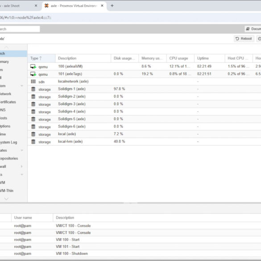Click the task log Description column header

157,218
